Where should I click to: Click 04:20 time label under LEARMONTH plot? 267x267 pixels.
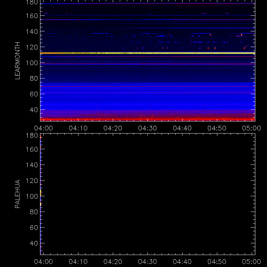[x=113, y=128]
